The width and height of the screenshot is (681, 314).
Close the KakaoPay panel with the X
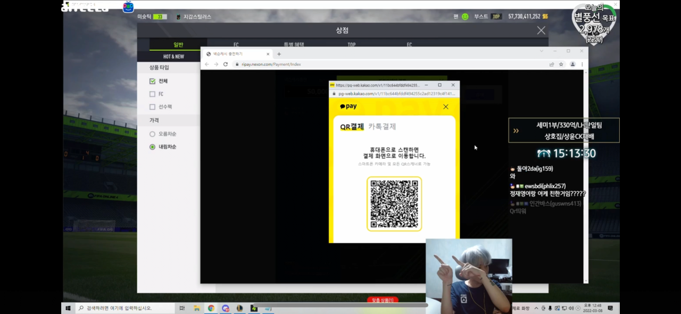point(446,107)
